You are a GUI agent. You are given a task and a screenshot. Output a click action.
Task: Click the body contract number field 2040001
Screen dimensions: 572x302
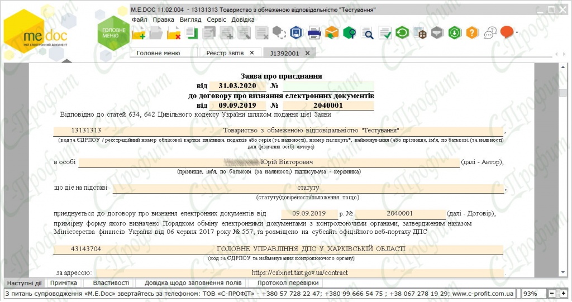(400, 214)
